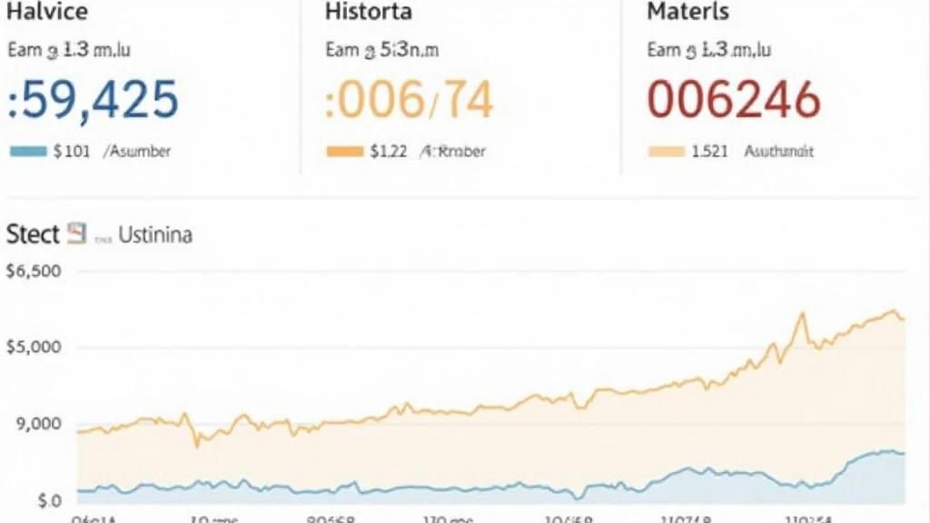Click the light orange Materls legend swatch

pyautogui.click(x=666, y=152)
